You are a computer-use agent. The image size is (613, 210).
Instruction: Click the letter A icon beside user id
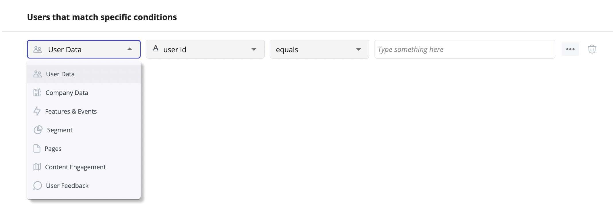(156, 49)
